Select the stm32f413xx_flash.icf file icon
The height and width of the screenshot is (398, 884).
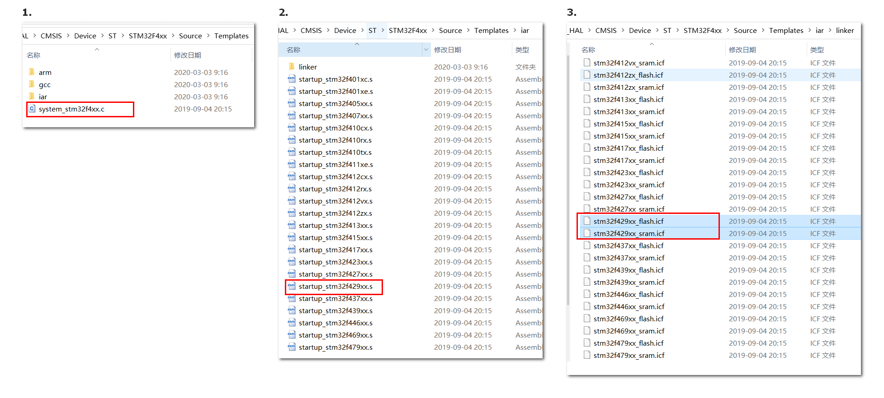point(587,99)
